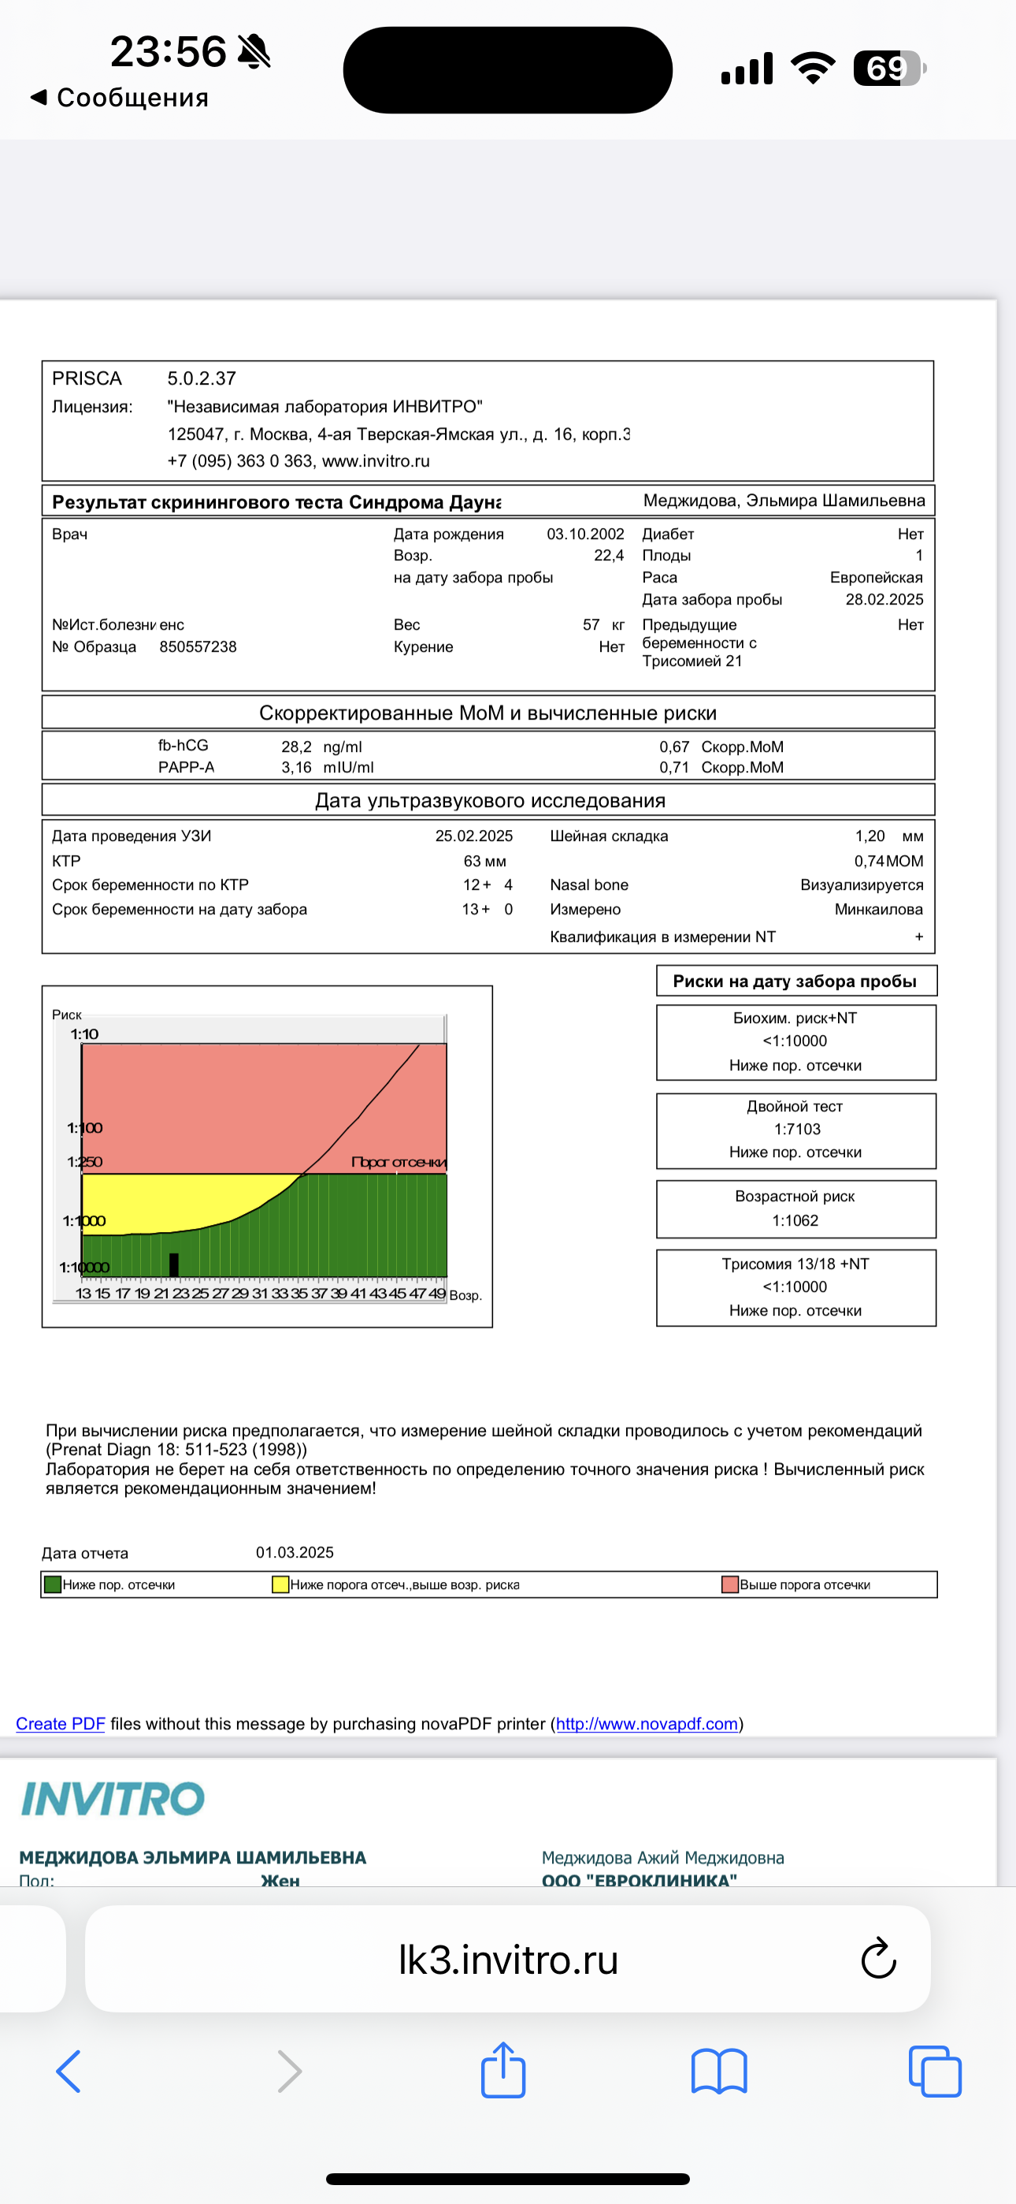Click the green 'Ниже пор. отсечки' legend swatch

(52, 1584)
